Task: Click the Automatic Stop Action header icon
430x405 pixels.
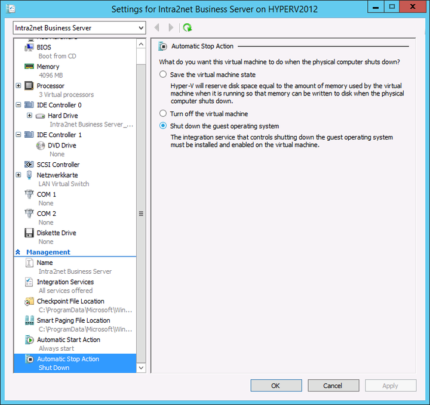Action: (162, 47)
